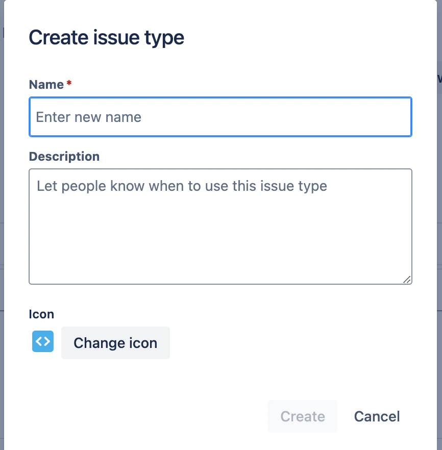Click the description placeholder text
The image size is (442, 450).
(181, 186)
